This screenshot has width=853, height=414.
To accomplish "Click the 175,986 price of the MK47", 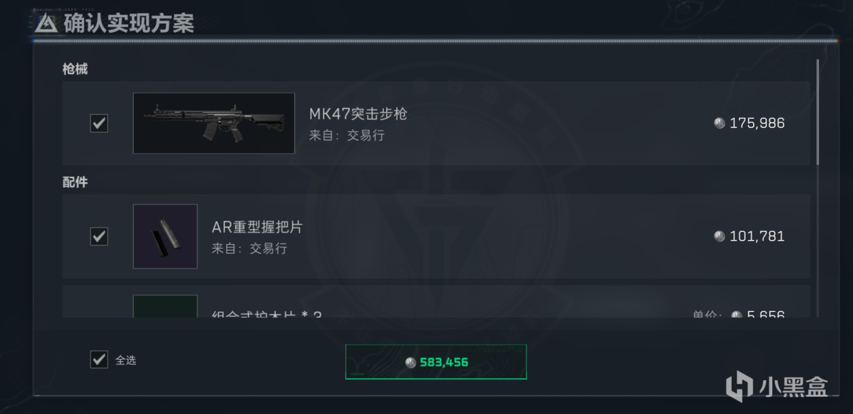I will click(757, 123).
